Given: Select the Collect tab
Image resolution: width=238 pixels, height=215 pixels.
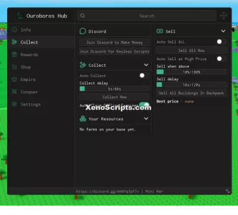Looking at the screenshot, I should 41,42.
